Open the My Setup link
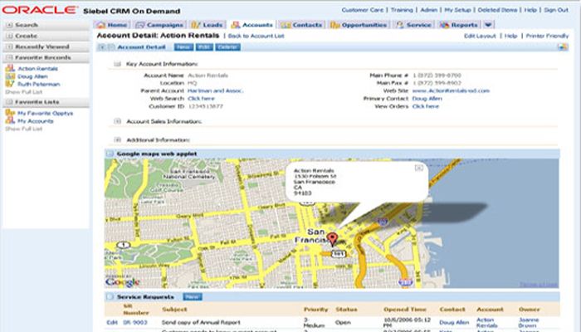This screenshot has width=581, height=332. [457, 10]
